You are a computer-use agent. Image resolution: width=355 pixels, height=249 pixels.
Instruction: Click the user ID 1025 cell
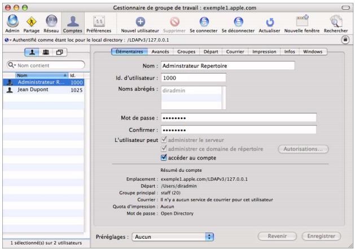(x=77, y=90)
